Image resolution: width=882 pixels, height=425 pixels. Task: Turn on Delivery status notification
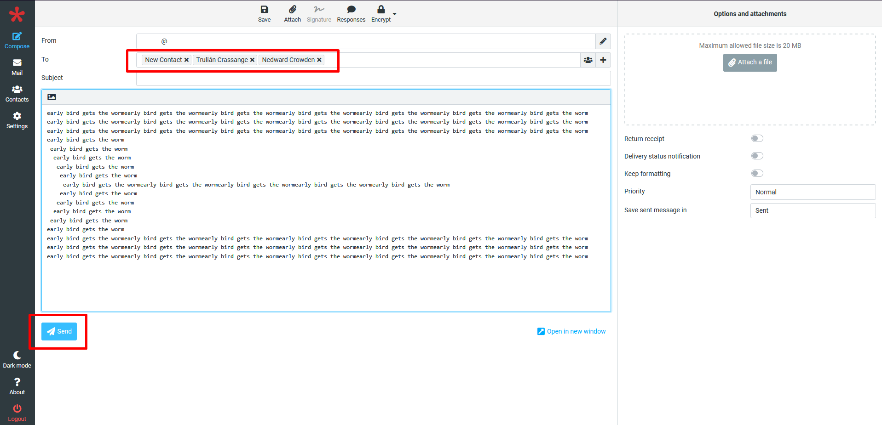tap(757, 156)
